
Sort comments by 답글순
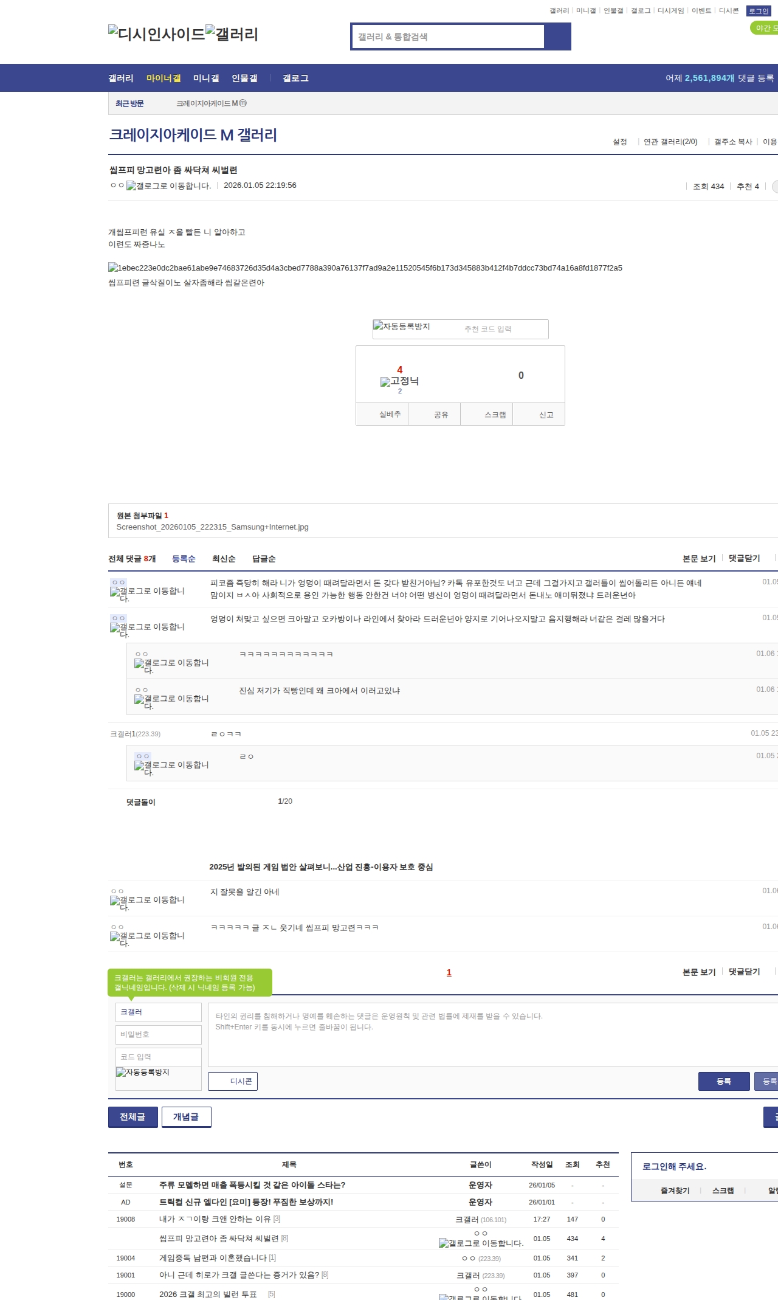(264, 559)
